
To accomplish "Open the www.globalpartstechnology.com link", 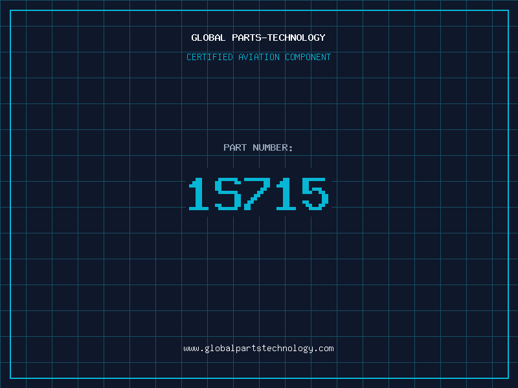I will click(258, 349).
